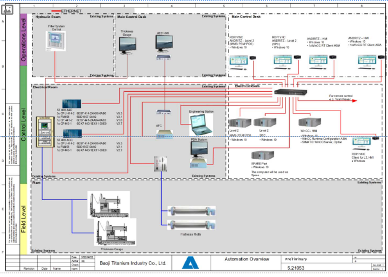Select the Filter System Control panel icon
388x277 pixels.
tap(55, 41)
